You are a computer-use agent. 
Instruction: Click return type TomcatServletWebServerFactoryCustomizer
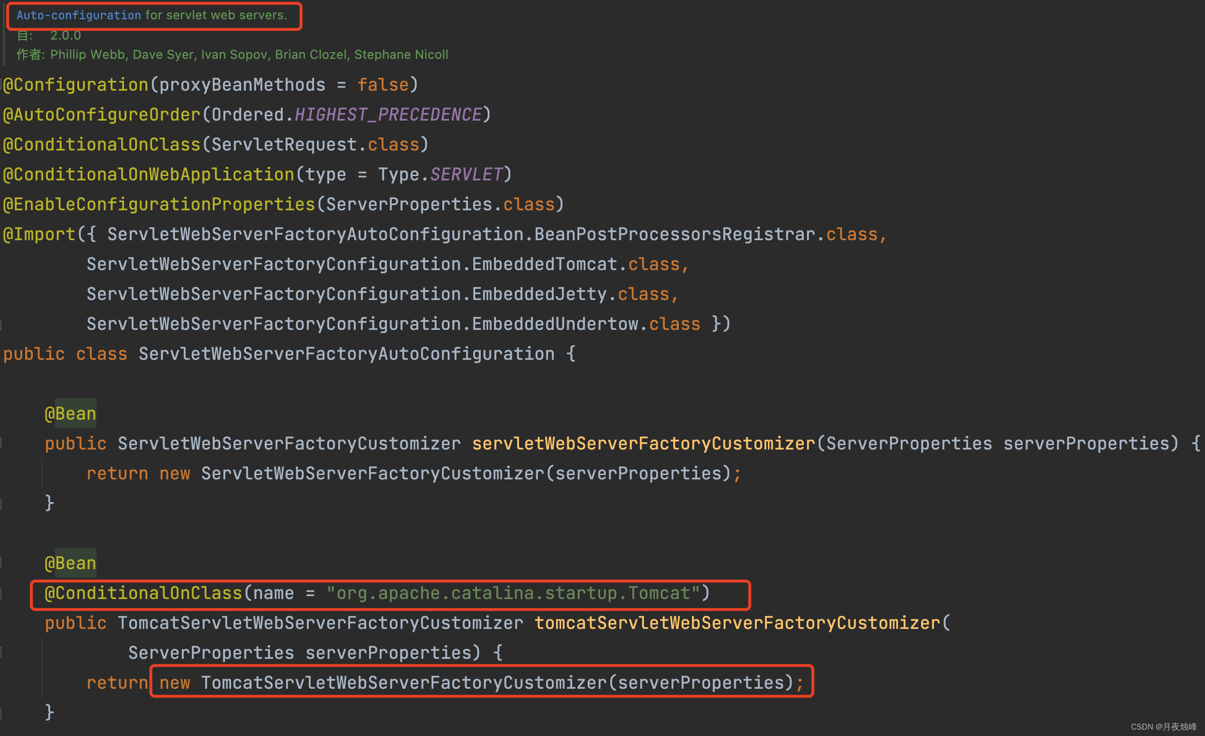(x=320, y=623)
